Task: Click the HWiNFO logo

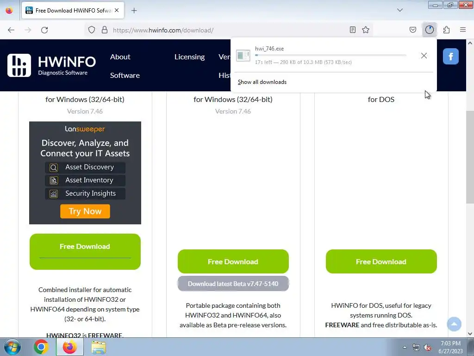Action: tap(51, 65)
